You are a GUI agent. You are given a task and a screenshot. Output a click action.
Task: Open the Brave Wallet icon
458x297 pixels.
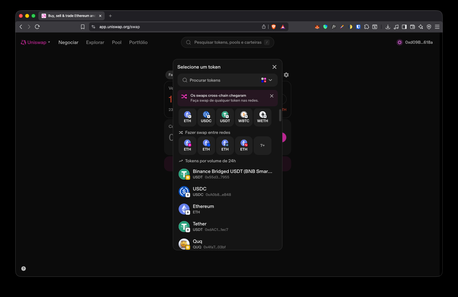point(412,27)
